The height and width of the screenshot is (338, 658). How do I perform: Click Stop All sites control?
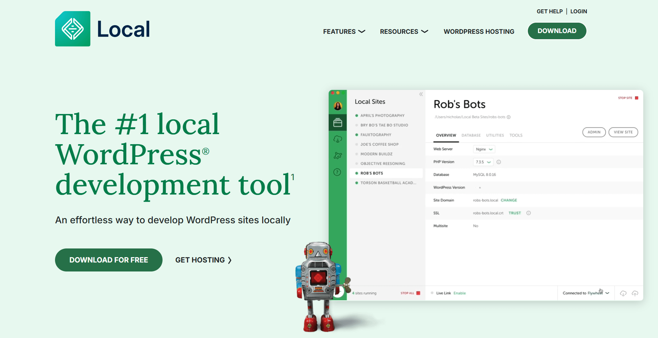[410, 293]
